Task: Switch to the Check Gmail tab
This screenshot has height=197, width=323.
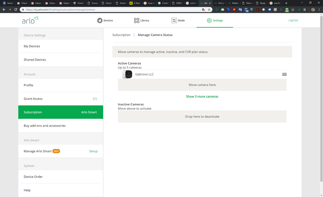Action: click(22, 3)
